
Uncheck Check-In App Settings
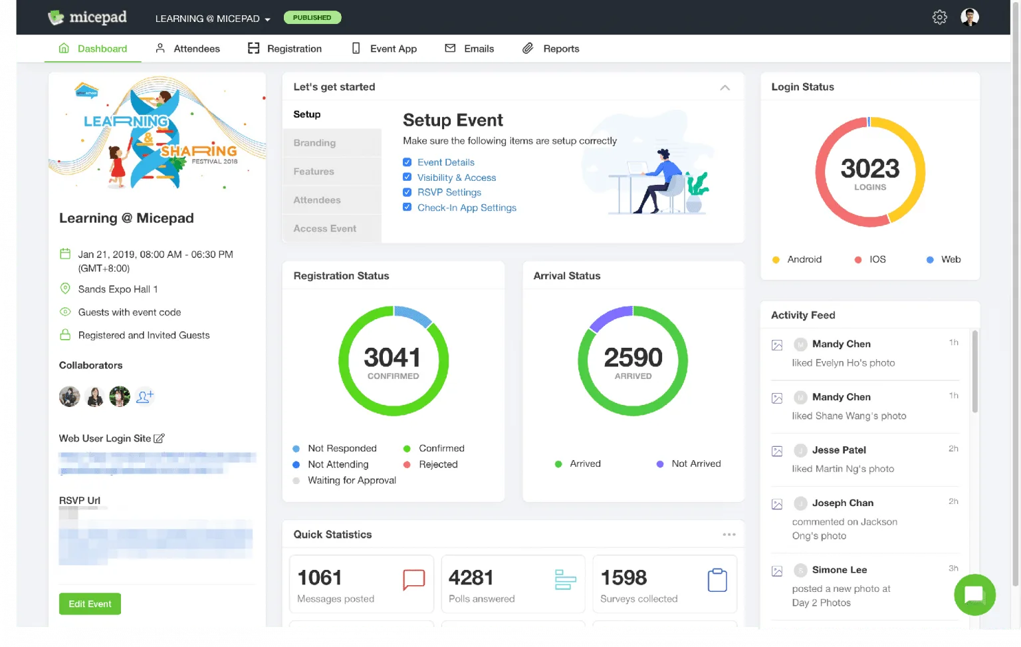click(x=407, y=207)
